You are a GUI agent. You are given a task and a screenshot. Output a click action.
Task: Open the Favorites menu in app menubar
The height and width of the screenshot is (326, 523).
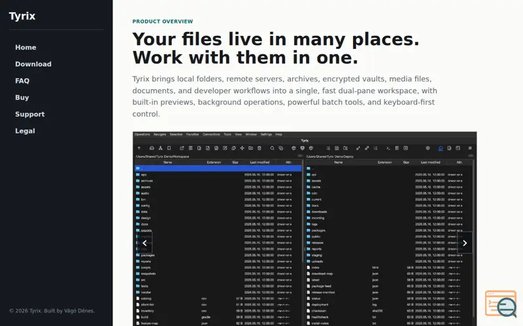[x=192, y=134]
